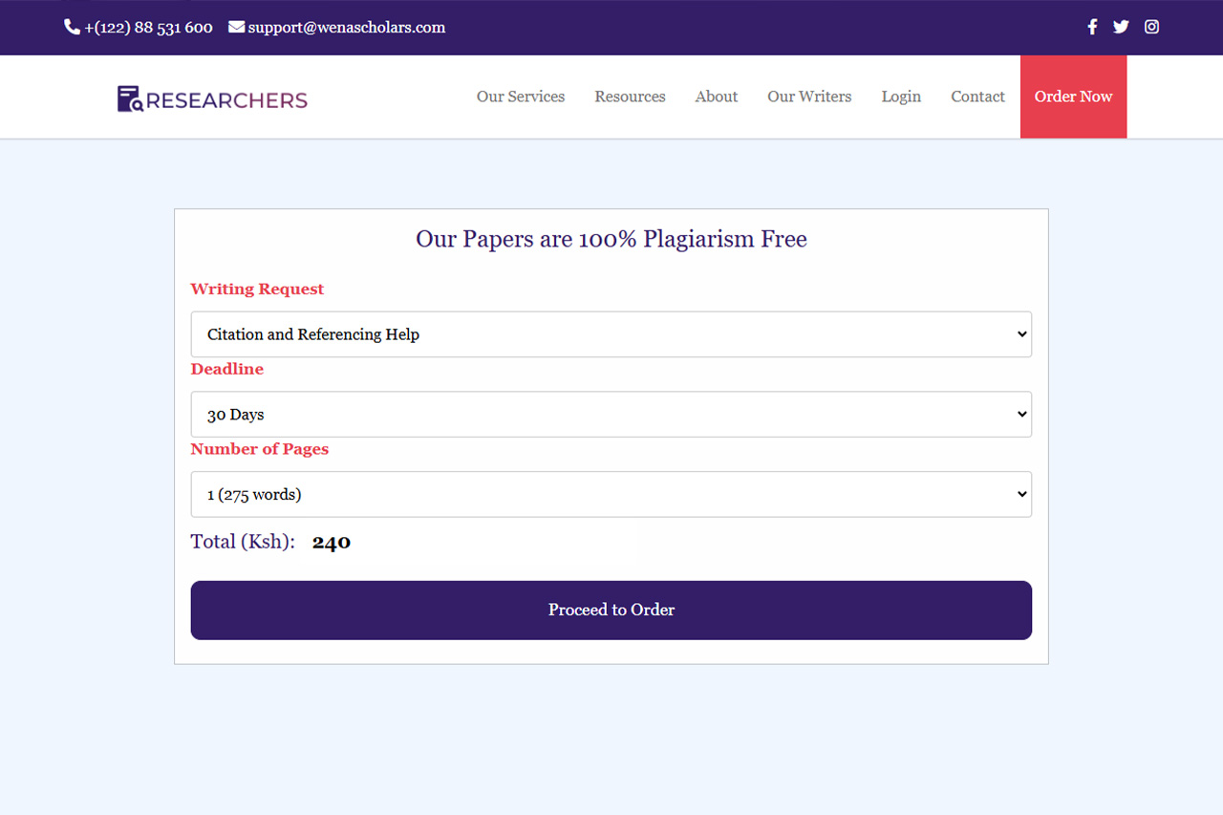Click the Proceed to Order button
Viewport: 1223px width, 815px height.
click(611, 610)
